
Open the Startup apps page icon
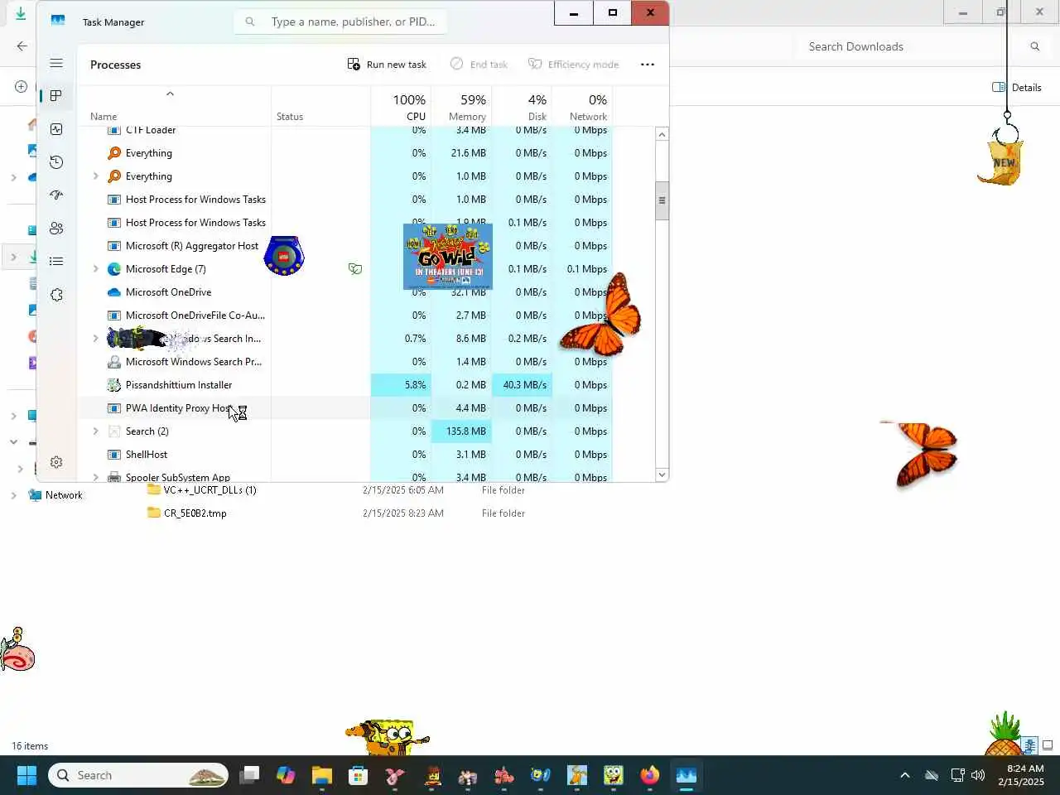[x=56, y=195]
